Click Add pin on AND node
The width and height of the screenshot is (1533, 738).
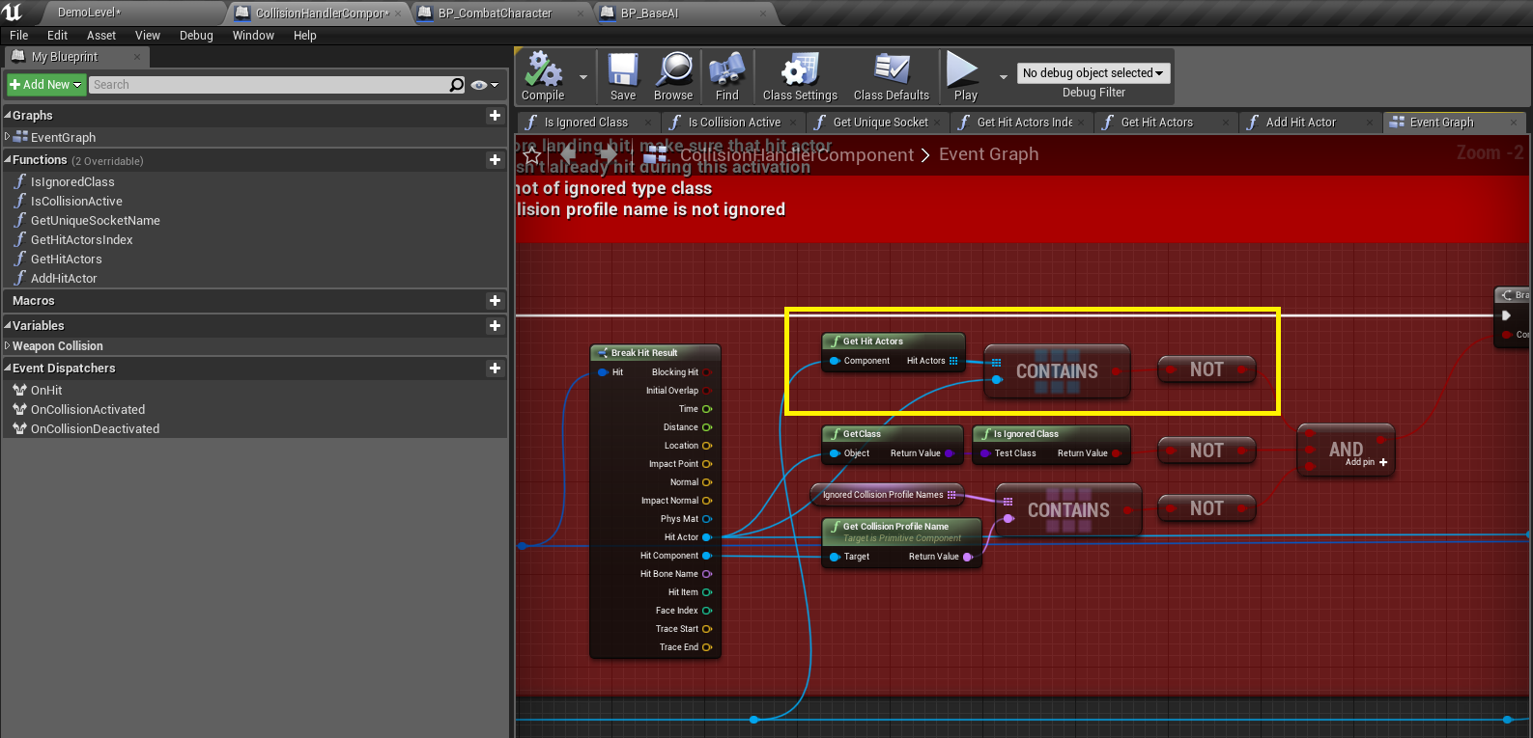[1382, 463]
